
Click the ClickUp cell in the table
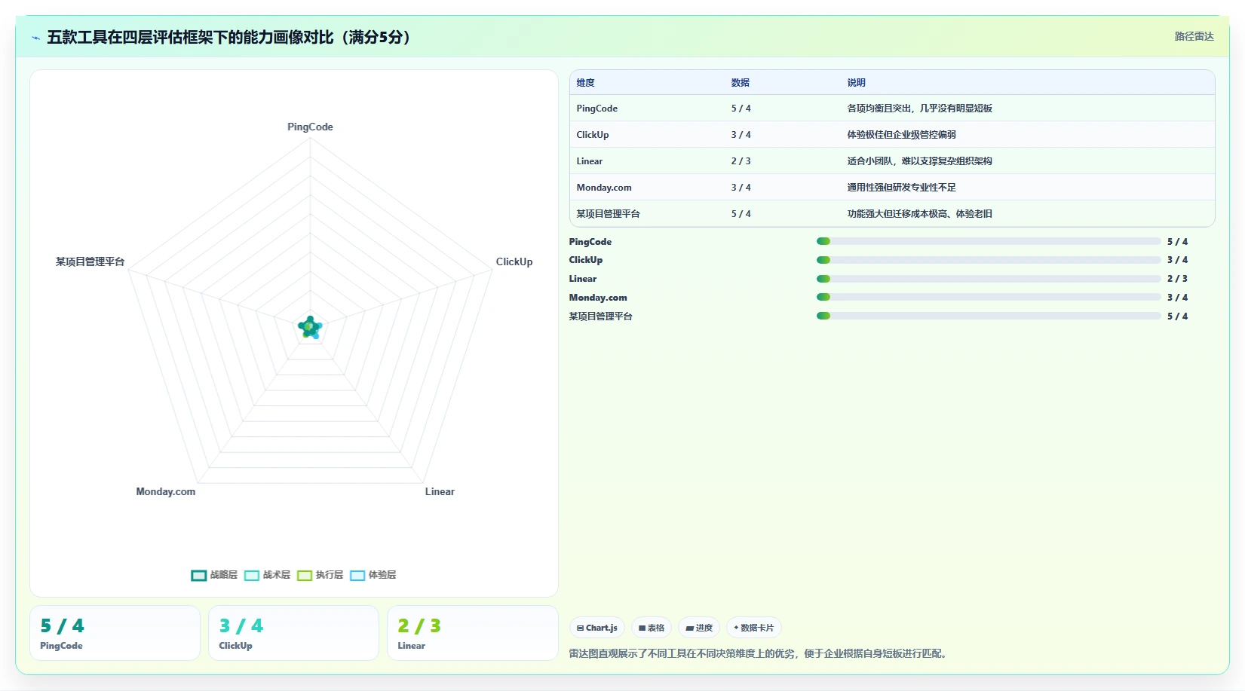point(593,135)
